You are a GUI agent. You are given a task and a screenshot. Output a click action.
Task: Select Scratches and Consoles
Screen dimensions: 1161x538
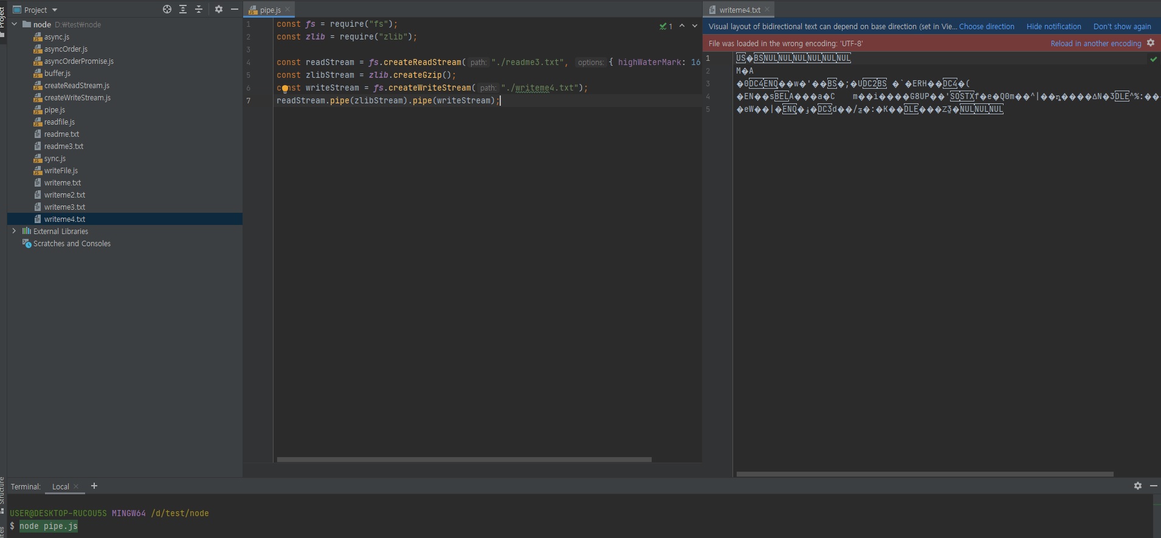click(x=72, y=244)
